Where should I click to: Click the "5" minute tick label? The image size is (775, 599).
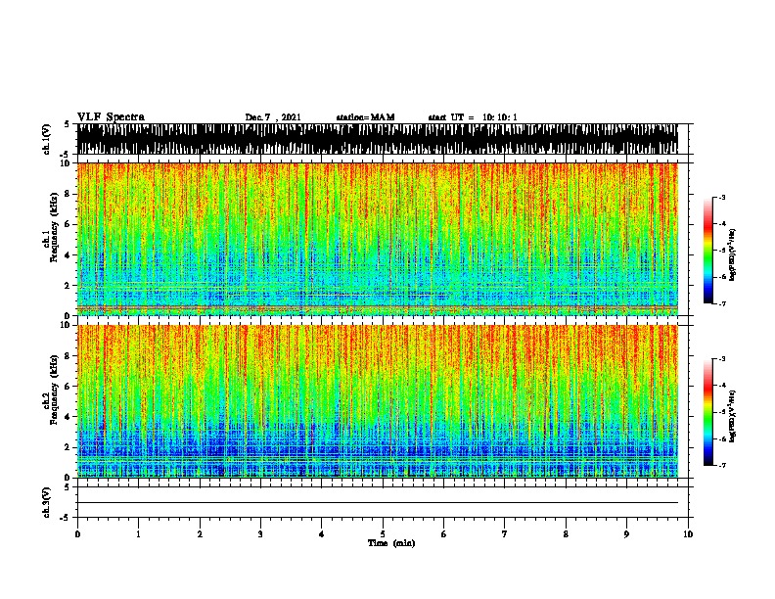pos(383,534)
